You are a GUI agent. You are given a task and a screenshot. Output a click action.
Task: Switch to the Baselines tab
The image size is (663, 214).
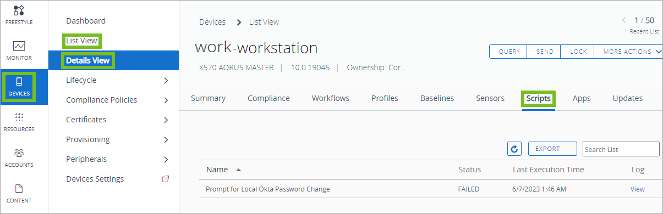(x=437, y=98)
